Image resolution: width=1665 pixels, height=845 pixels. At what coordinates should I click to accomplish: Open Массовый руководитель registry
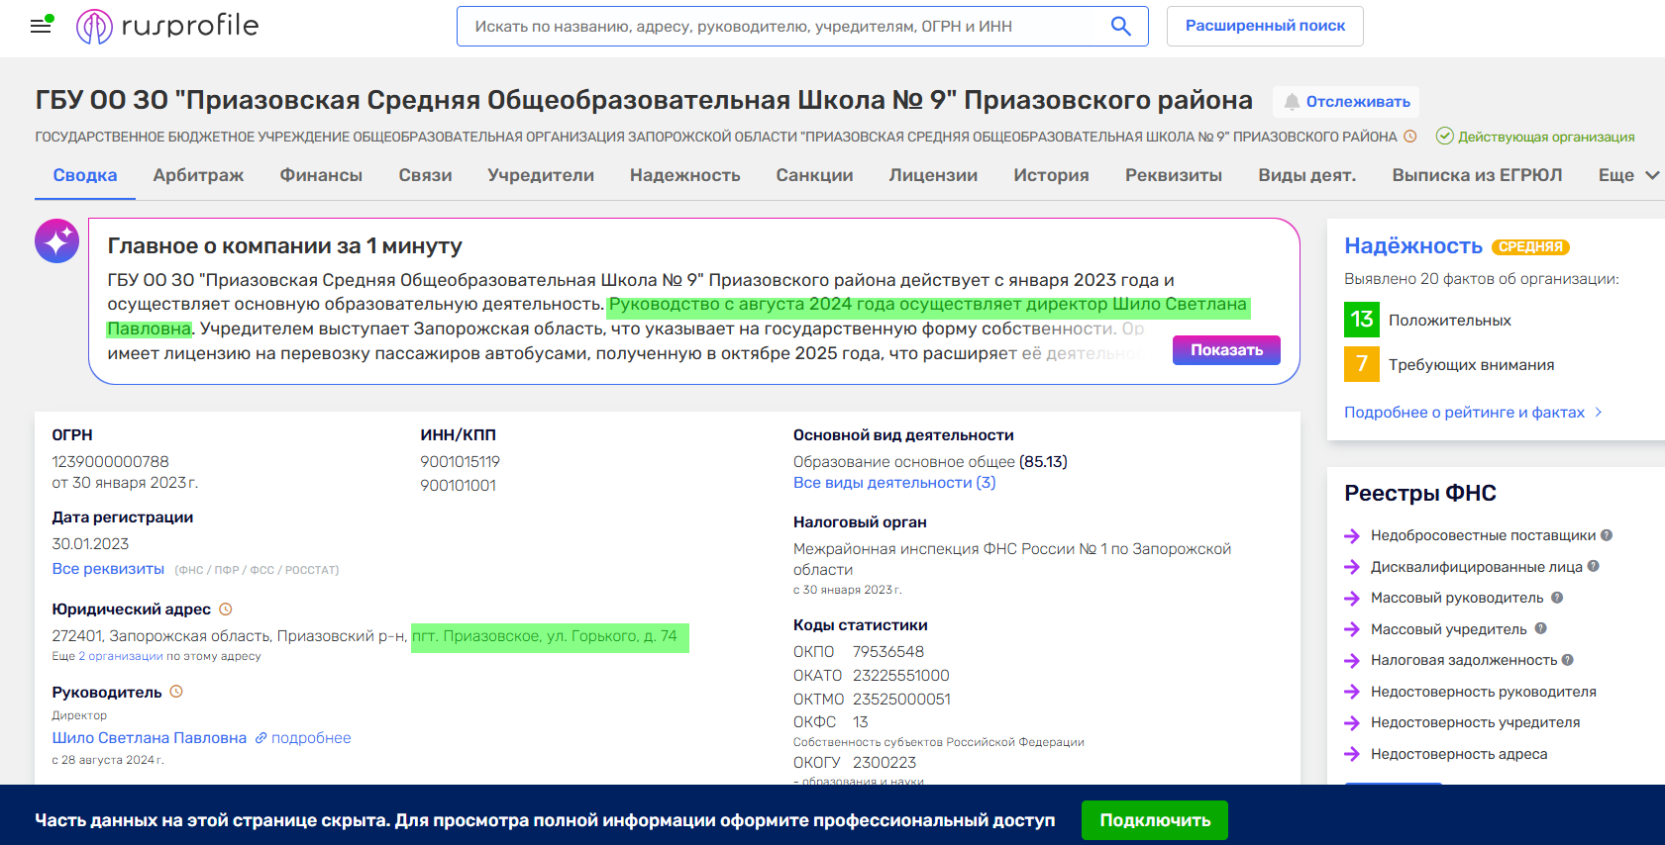pos(1457,598)
